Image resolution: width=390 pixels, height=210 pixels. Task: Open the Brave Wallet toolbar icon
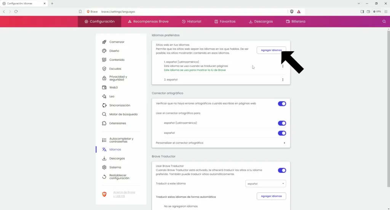click(x=368, y=12)
